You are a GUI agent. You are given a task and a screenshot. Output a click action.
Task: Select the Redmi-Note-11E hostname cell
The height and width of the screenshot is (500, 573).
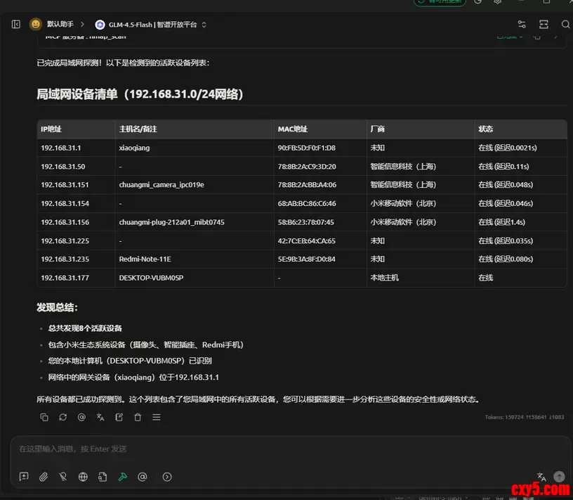[195, 259]
